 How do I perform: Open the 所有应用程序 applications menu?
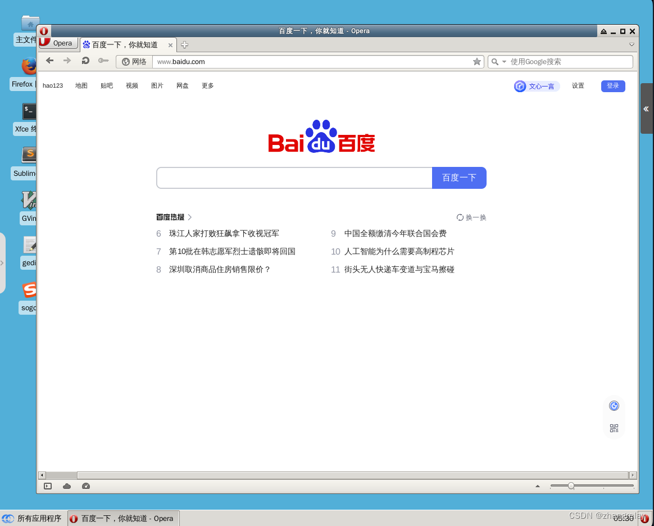31,519
